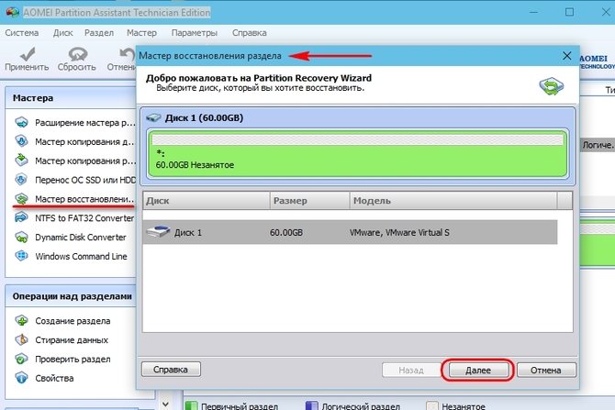Viewport: 615px width, 410px height.
Task: Click the Properties (Свойства) info icon
Action: tap(22, 378)
